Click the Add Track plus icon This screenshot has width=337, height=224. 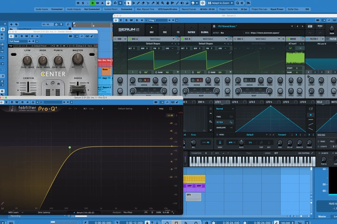[x=11, y=24]
